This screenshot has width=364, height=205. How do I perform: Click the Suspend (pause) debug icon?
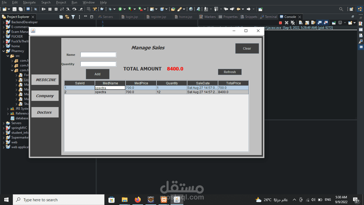[x=50, y=9]
